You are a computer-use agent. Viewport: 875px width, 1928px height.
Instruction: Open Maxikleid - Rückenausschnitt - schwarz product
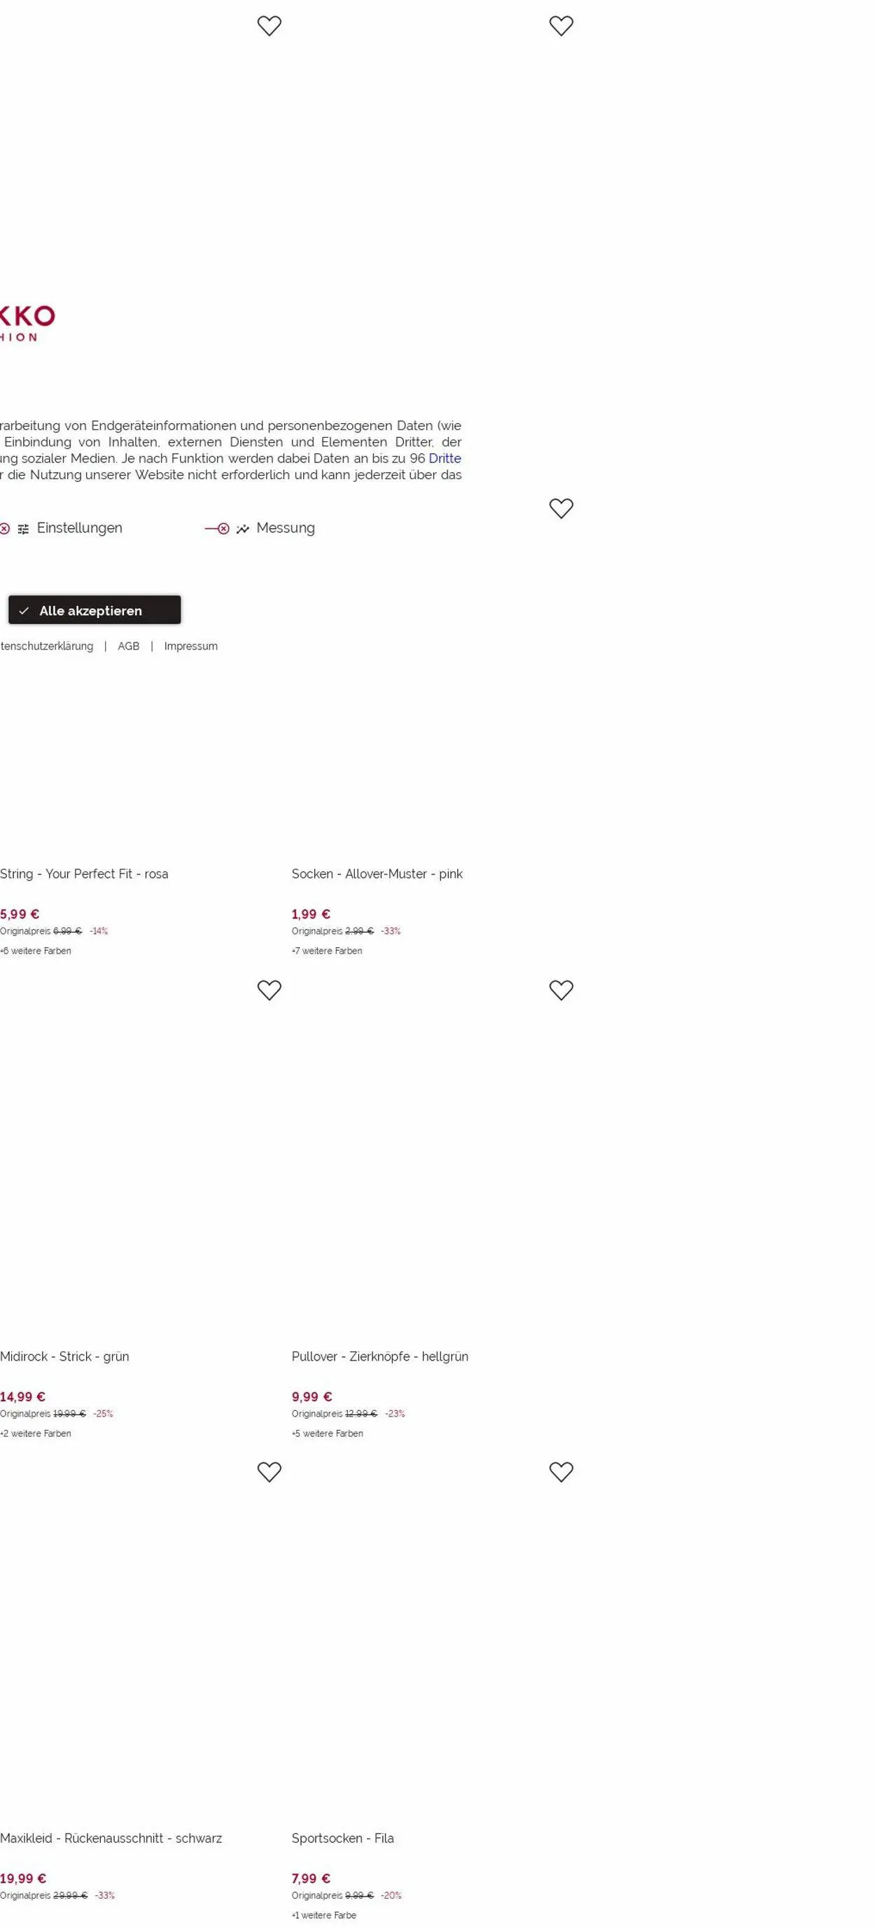click(111, 1838)
